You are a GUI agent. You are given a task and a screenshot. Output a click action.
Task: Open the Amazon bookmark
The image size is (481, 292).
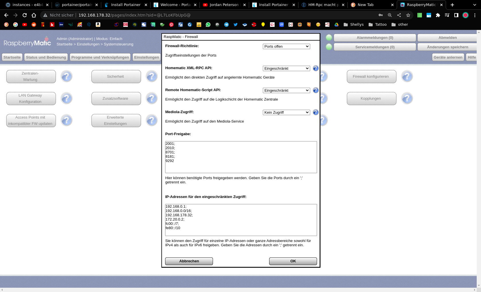pyautogui.click(x=98, y=25)
